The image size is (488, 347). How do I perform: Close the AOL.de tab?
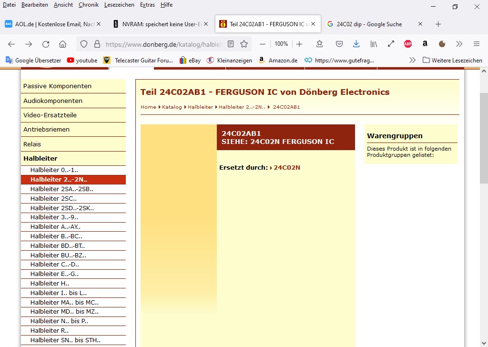pos(99,24)
